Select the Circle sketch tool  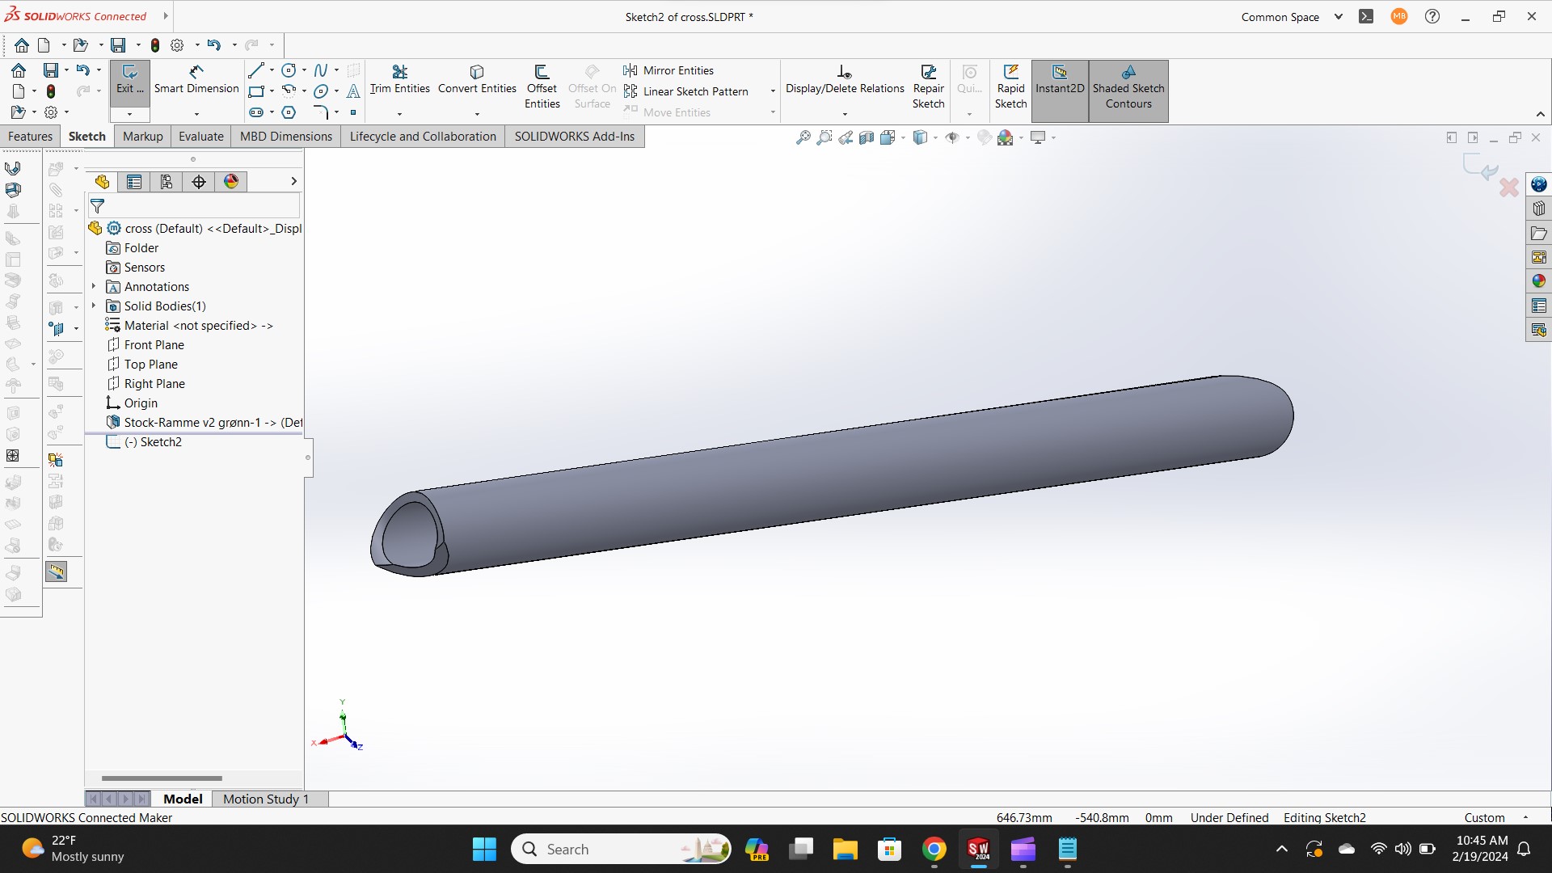(x=289, y=70)
